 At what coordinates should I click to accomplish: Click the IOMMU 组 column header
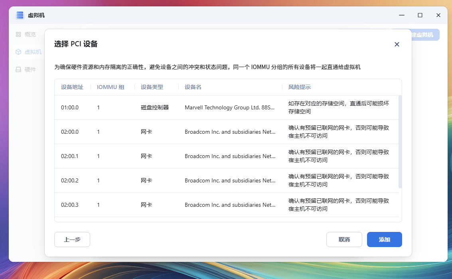coord(111,87)
